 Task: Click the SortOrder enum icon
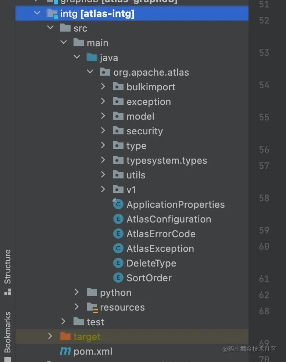coord(118,278)
